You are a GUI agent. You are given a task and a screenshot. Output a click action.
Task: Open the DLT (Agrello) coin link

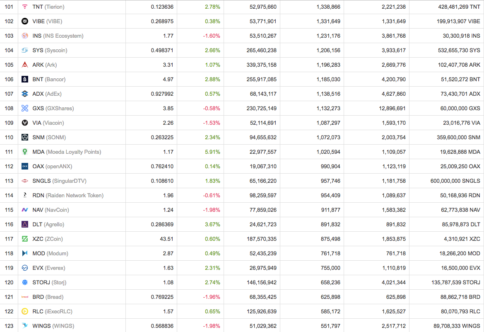tap(48, 224)
